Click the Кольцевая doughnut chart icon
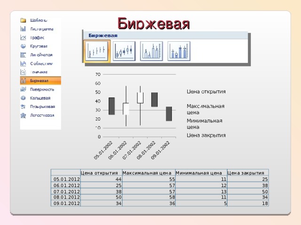 click(x=23, y=98)
